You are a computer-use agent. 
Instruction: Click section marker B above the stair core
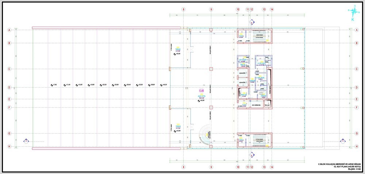click(251, 22)
